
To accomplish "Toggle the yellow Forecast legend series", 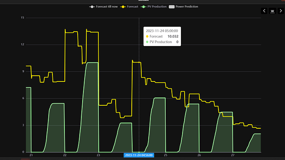I will coord(129,7).
